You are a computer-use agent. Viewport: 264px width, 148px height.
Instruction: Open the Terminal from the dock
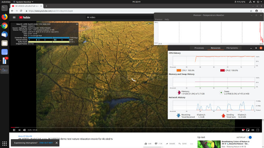click(4, 8)
